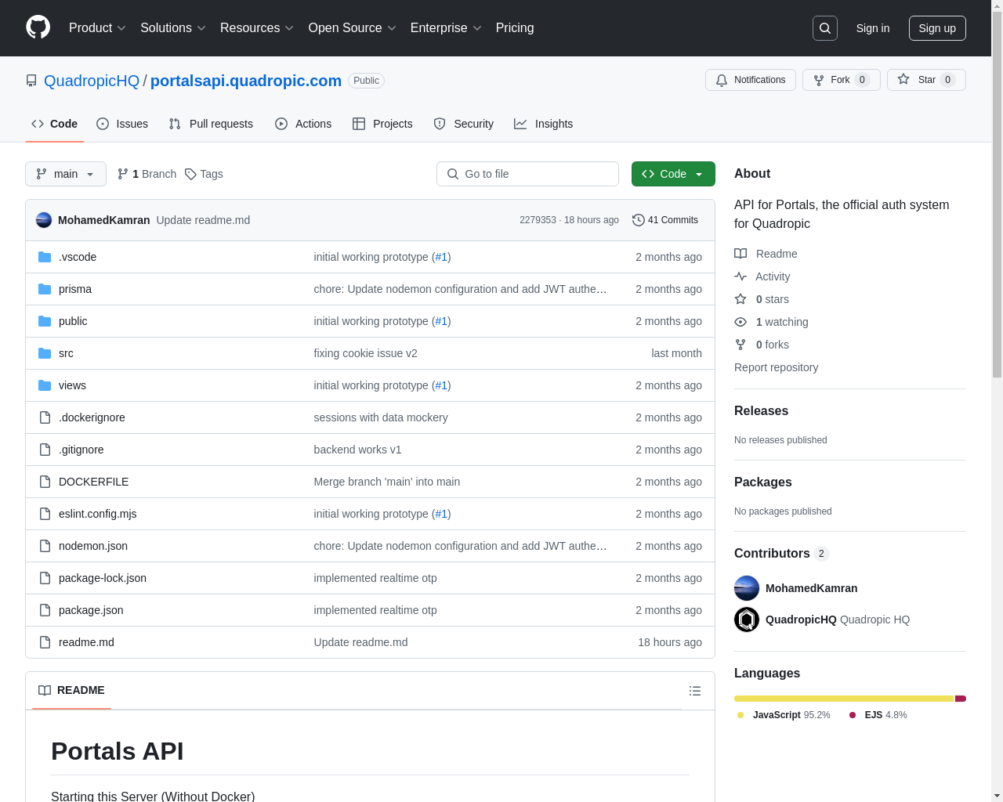1003x802 pixels.
Task: Switch to the Pull requests tab
Action: pos(211,124)
